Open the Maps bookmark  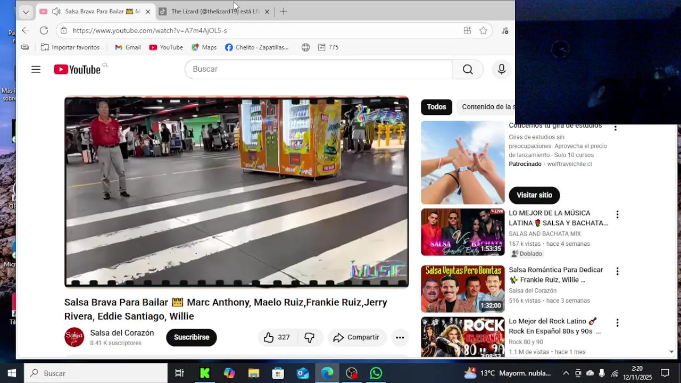click(204, 47)
